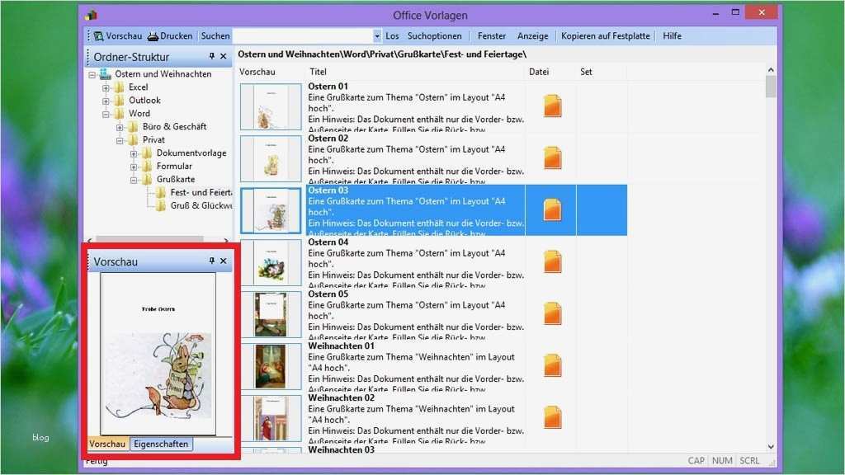This screenshot has height=475, width=845.
Task: Select the Dokumentvorlage tree item
Action: [x=191, y=153]
